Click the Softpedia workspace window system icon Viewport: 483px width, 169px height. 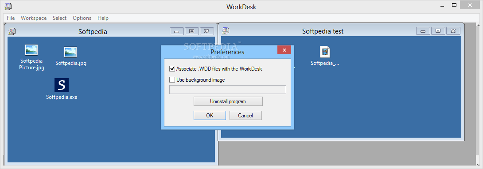pos(12,31)
